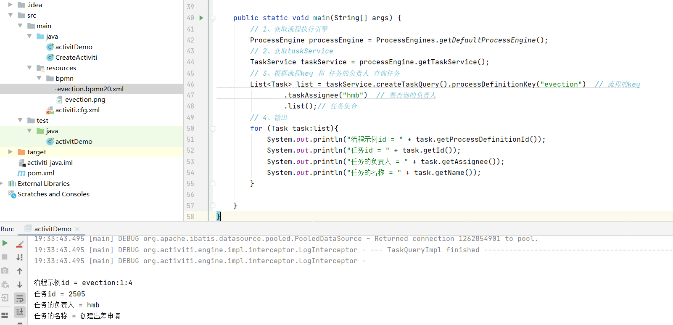
Task: Open activitDemo class under test java
Action: click(x=74, y=141)
